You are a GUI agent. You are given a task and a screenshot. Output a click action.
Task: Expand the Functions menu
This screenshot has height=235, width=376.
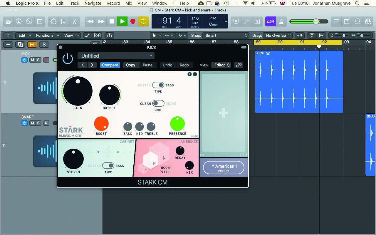coord(48,36)
